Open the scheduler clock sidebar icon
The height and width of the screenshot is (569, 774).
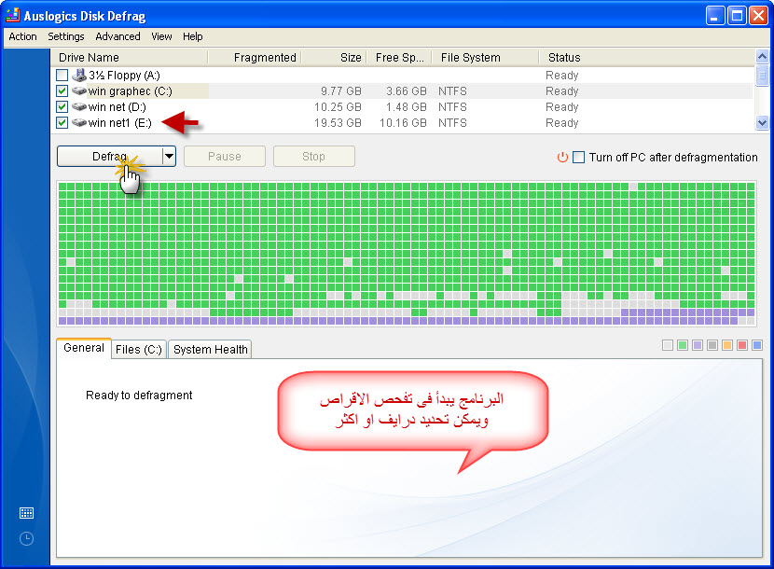26,538
